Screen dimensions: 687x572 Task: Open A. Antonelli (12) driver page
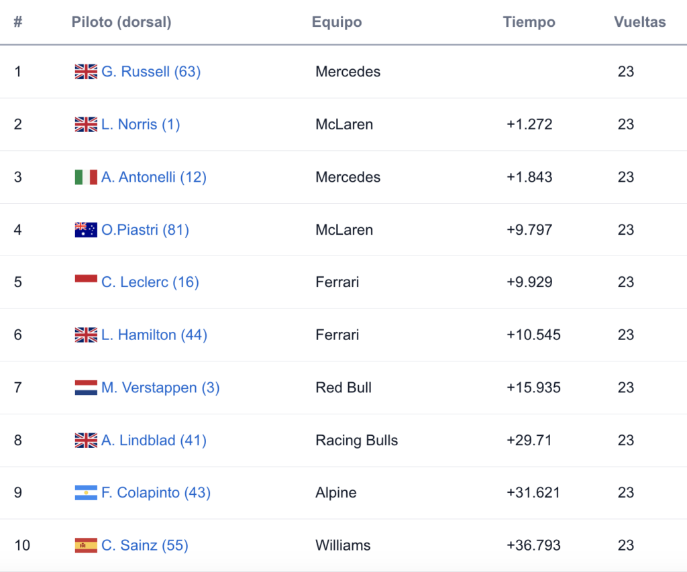point(154,177)
